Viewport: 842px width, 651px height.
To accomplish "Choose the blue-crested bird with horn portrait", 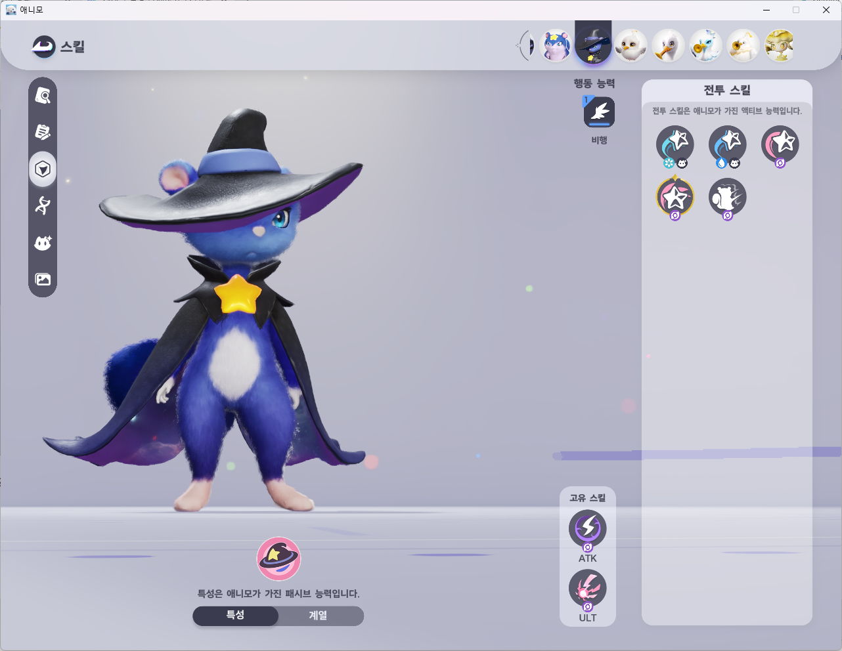I will pos(705,46).
